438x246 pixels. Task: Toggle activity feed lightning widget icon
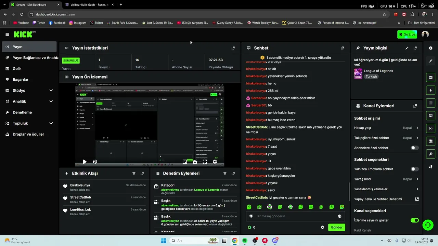coord(430,90)
